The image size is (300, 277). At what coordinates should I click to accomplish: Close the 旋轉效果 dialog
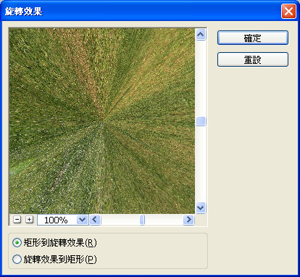(x=288, y=11)
